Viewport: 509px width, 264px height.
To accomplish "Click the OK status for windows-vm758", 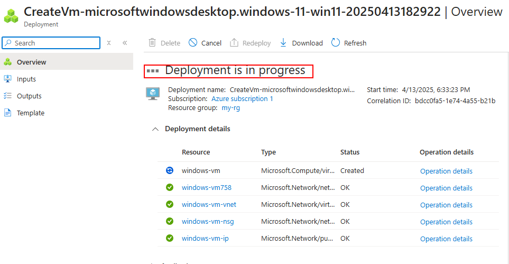I will coord(345,187).
